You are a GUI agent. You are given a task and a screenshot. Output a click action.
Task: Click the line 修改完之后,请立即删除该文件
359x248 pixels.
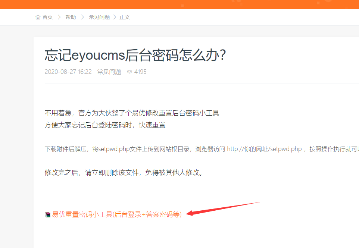(x=124, y=173)
